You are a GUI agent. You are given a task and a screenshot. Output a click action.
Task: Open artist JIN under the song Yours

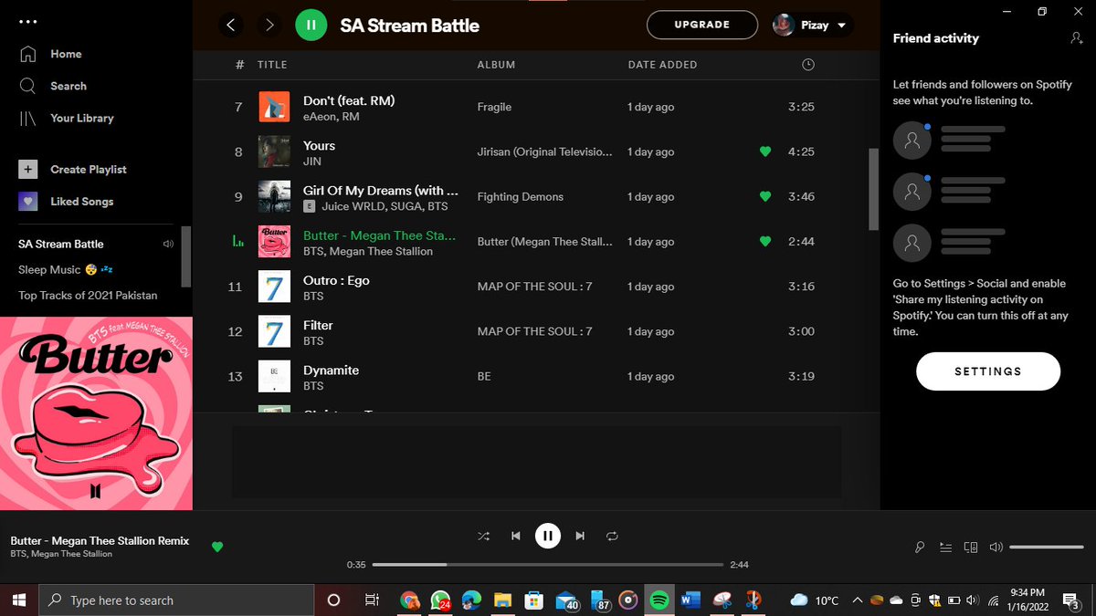click(312, 161)
